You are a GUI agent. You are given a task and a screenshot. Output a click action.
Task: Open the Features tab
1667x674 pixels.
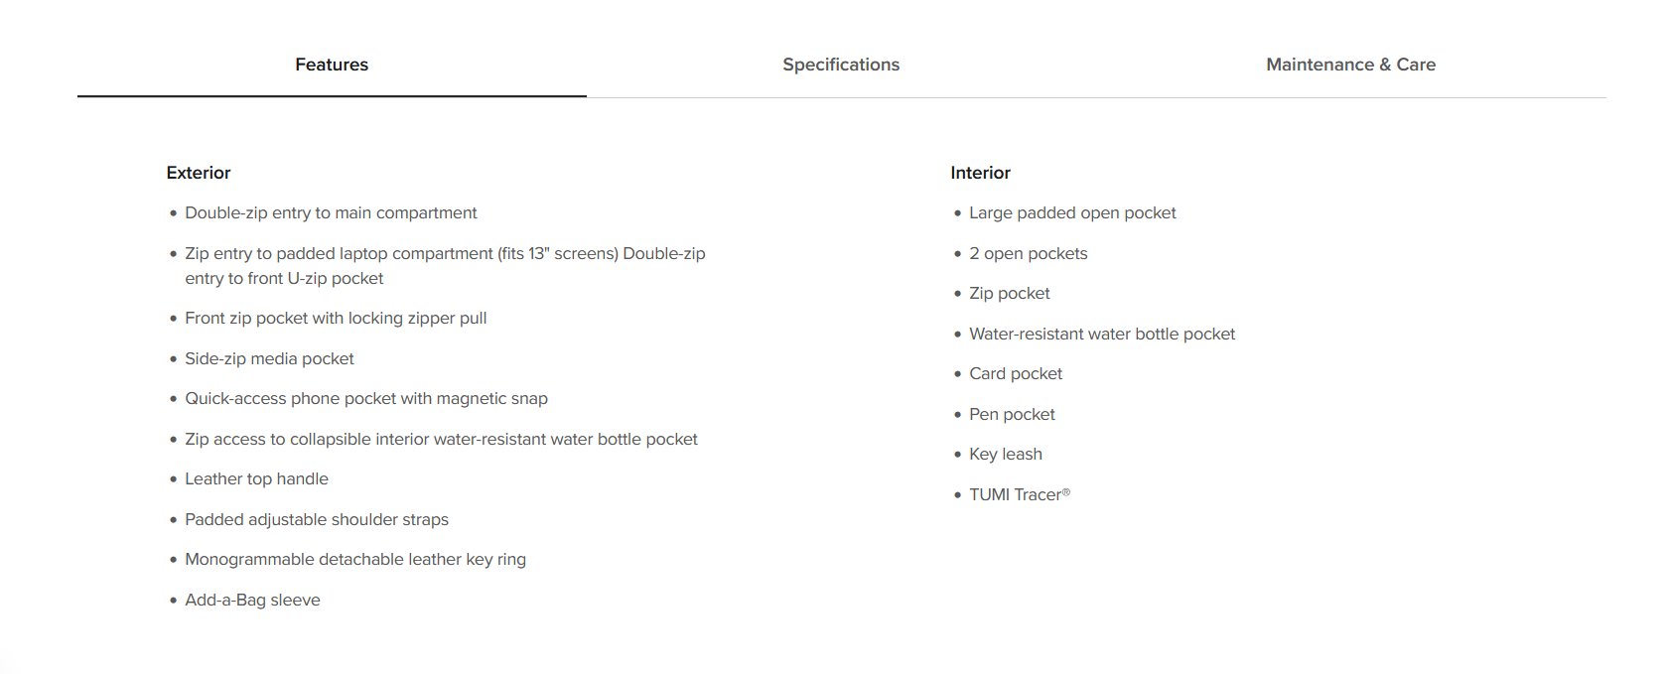point(332,65)
